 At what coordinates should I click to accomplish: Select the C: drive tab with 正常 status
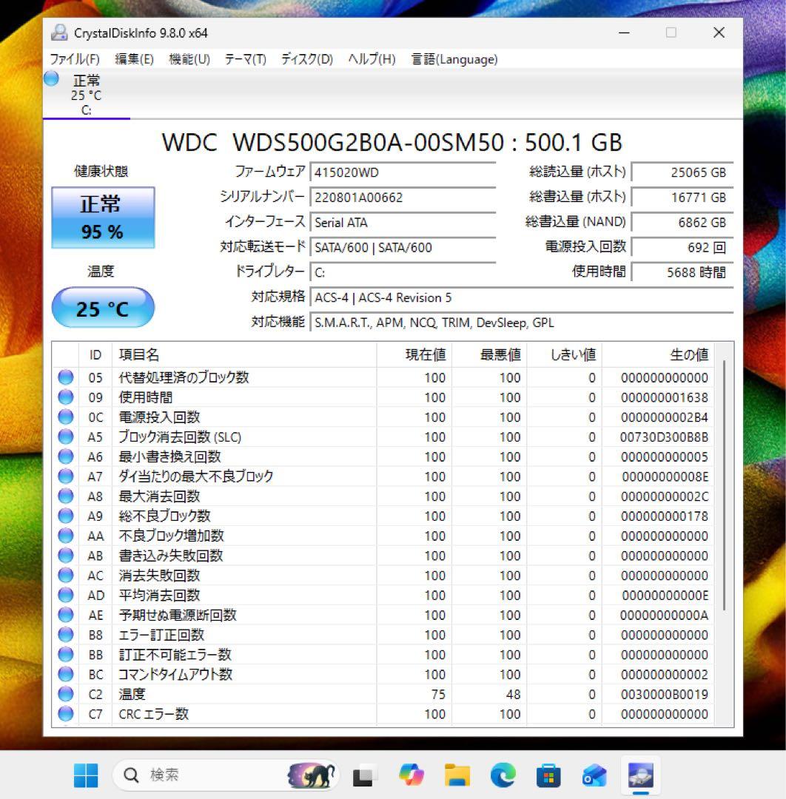coord(87,95)
